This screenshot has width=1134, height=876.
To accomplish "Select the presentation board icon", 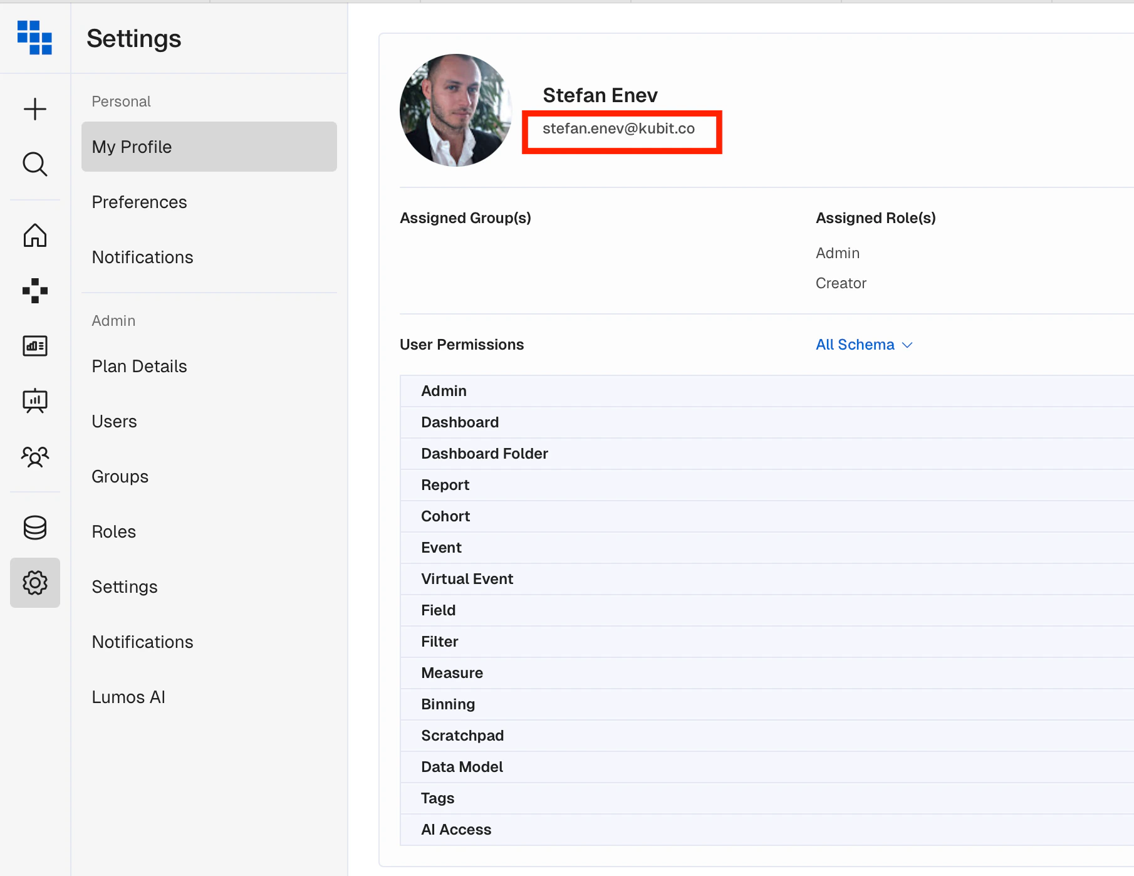I will [35, 401].
